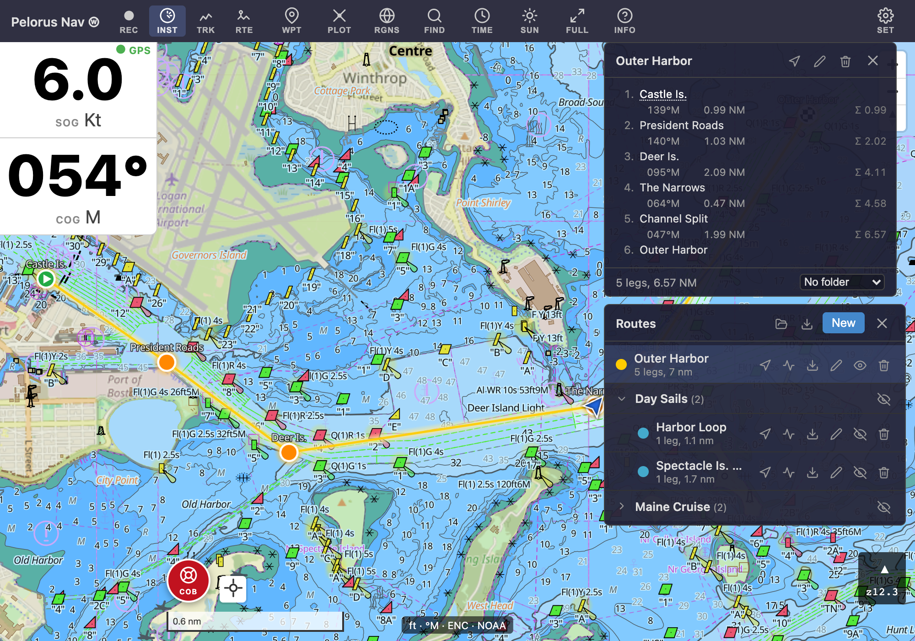Navigate the Outer Harbor route in list
The width and height of the screenshot is (915, 641).
tap(765, 365)
